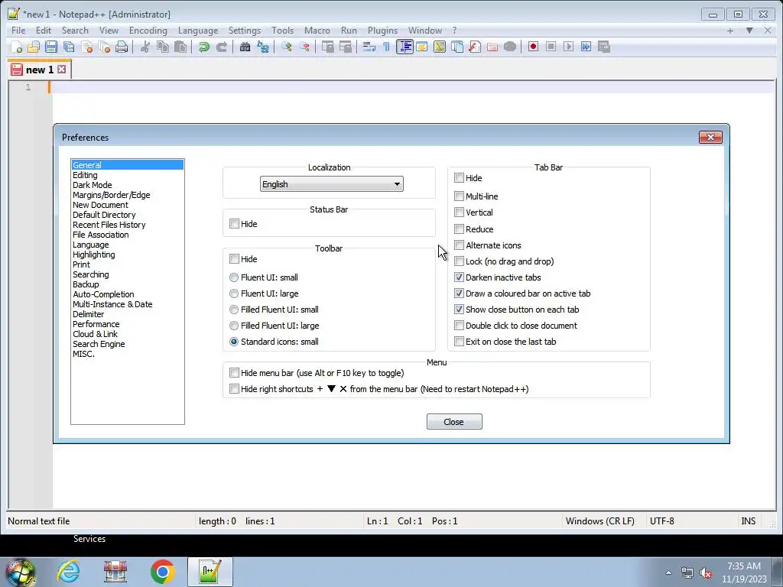783x587 pixels.
Task: Toggle the Word wrap toolbar icon
Action: pyautogui.click(x=369, y=47)
